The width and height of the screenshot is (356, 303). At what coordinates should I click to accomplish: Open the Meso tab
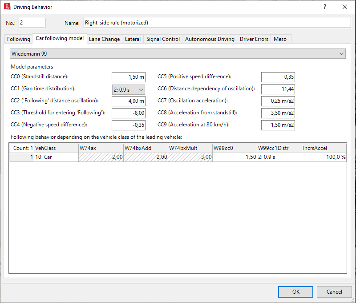click(x=280, y=39)
